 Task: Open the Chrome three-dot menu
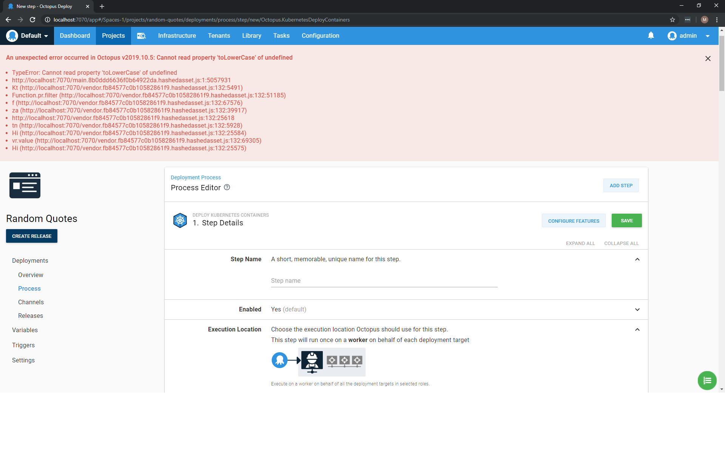(x=717, y=20)
